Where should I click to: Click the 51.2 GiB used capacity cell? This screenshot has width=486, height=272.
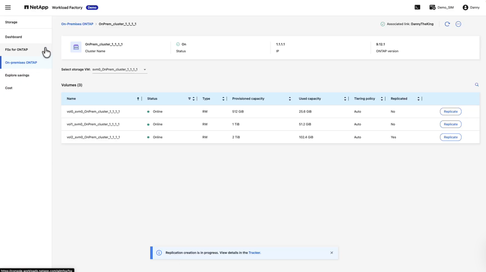click(x=305, y=125)
